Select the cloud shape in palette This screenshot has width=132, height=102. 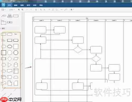pos(3,71)
